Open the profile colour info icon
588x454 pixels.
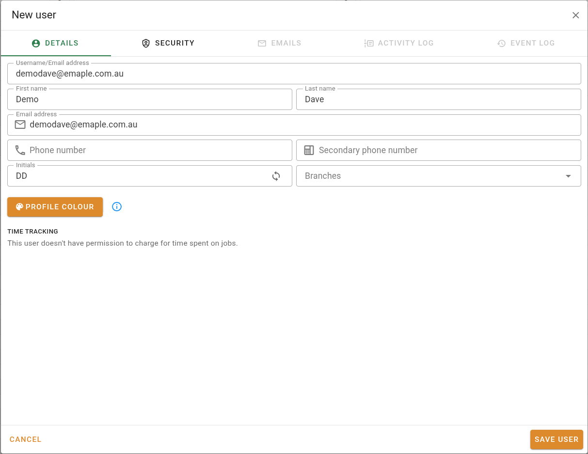pos(117,207)
